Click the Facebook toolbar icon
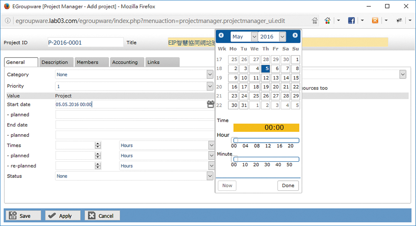This screenshot has height=226, width=416. [x=351, y=20]
